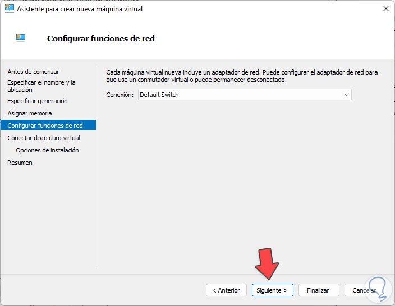Close the new virtual machine wizard window
395x306 pixels.
[x=385, y=9]
